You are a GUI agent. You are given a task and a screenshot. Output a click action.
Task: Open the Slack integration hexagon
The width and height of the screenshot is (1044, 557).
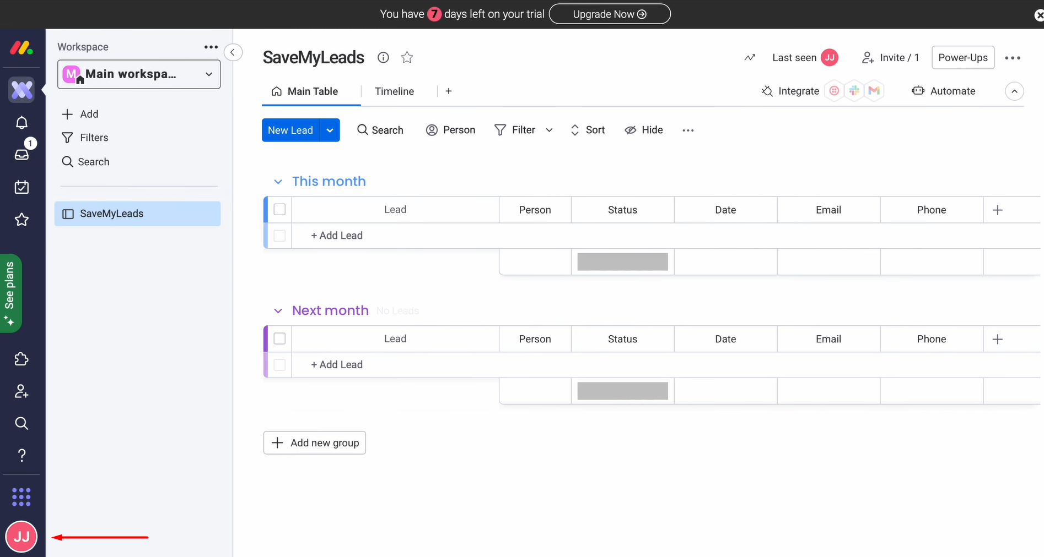(x=854, y=90)
